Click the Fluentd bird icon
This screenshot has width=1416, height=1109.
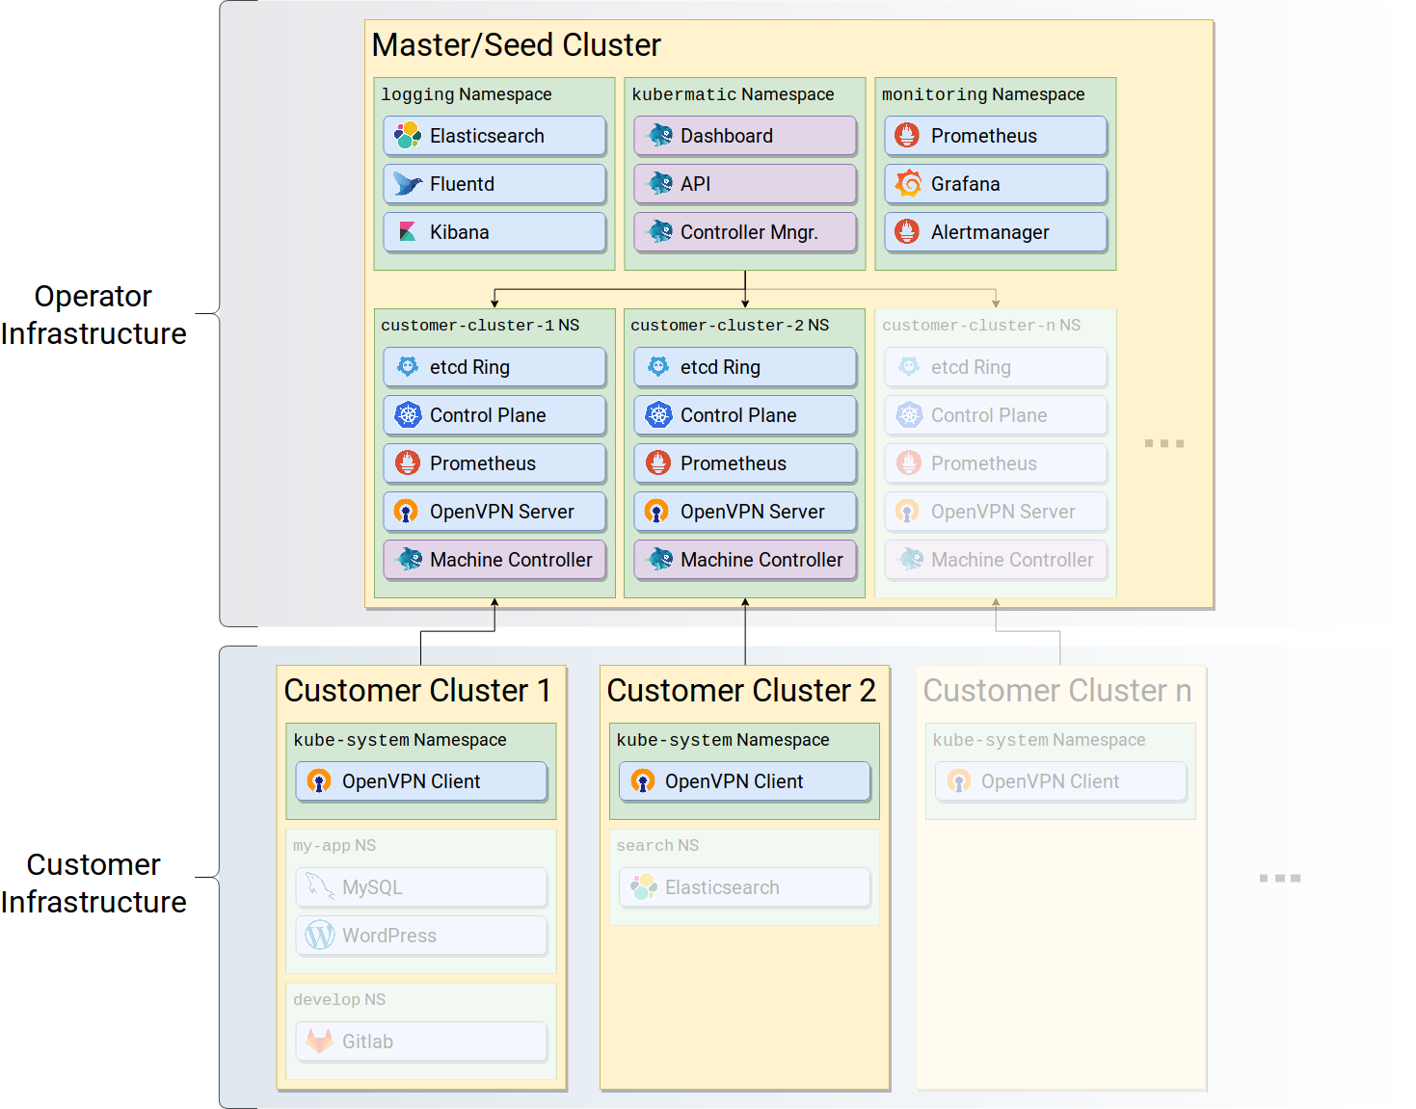pos(408,184)
